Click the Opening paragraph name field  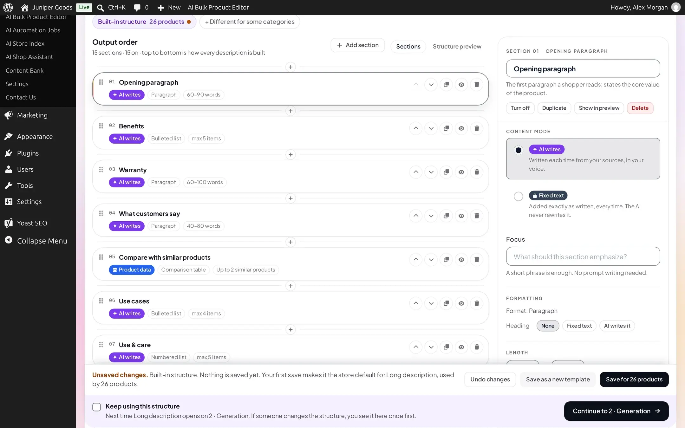click(583, 68)
